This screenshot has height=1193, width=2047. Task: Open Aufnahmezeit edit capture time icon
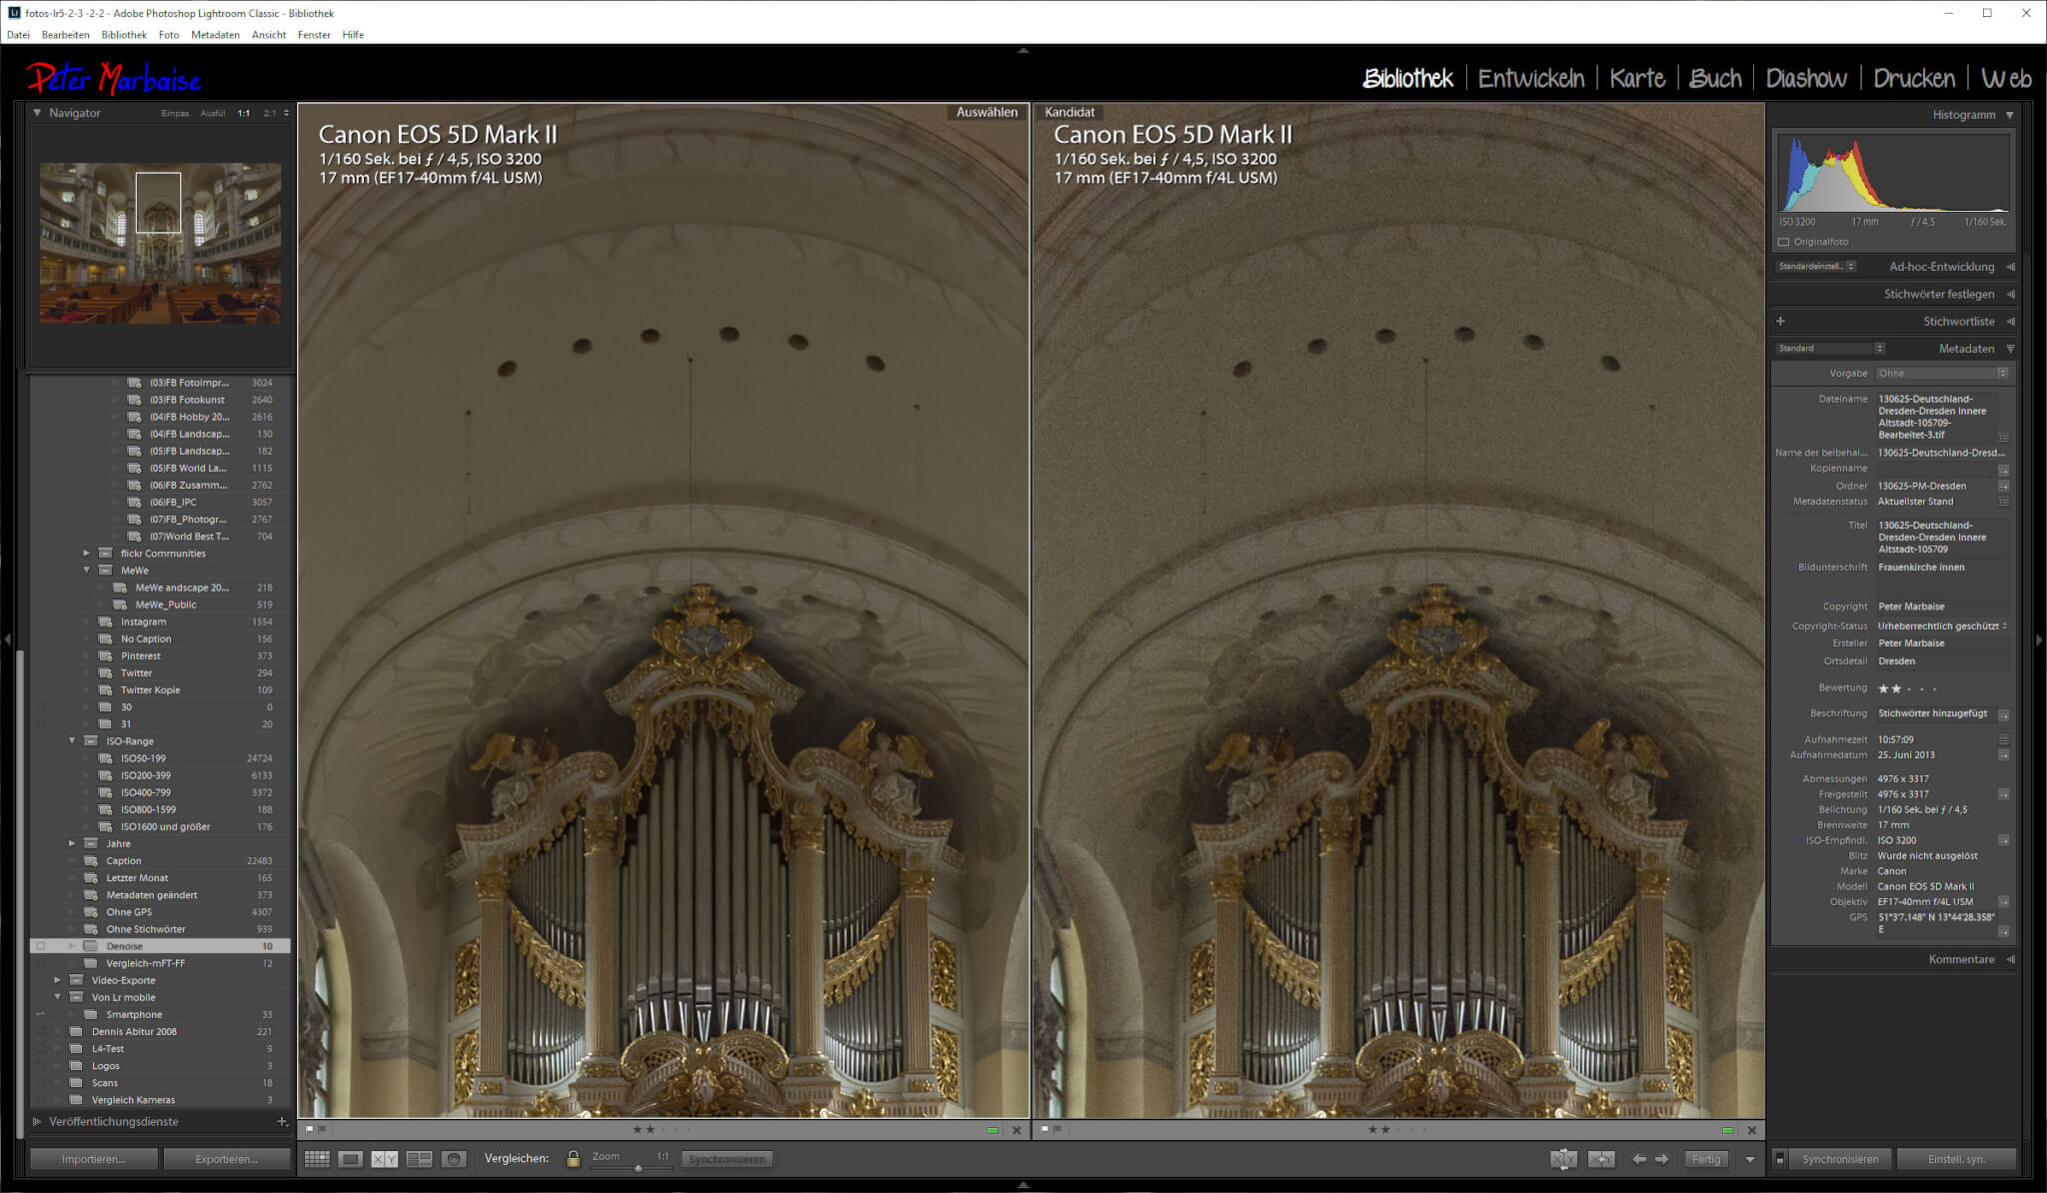coord(2003,739)
